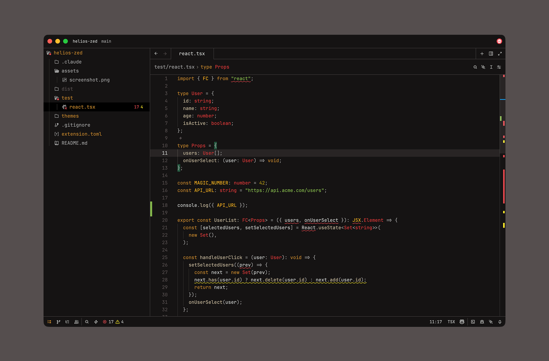Open the outline panel icon
This screenshot has height=361, width=549.
coord(67,322)
